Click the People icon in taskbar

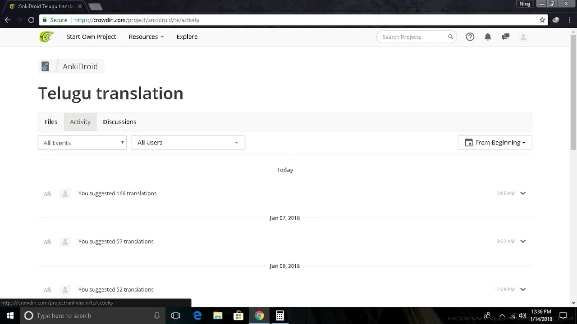(x=487, y=315)
